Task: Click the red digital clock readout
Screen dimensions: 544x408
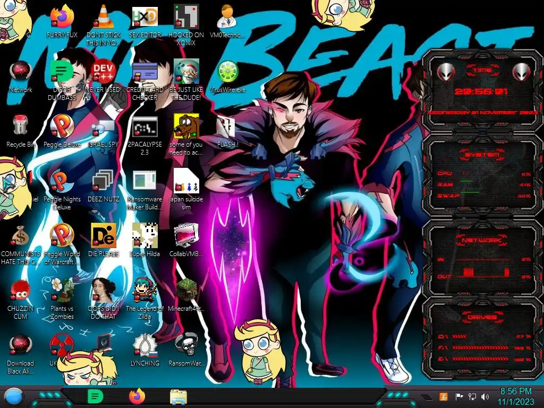Action: [481, 91]
